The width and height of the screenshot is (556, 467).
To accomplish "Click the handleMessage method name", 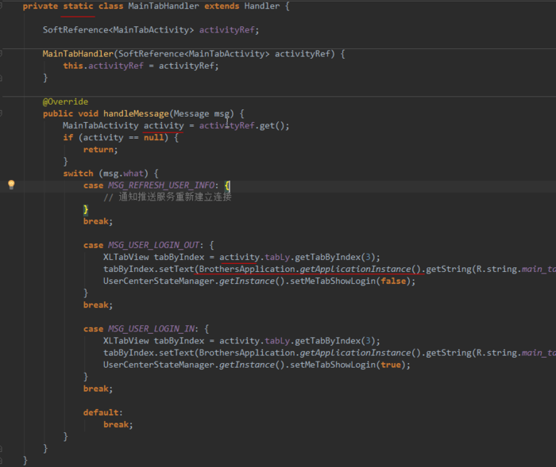I will click(136, 113).
